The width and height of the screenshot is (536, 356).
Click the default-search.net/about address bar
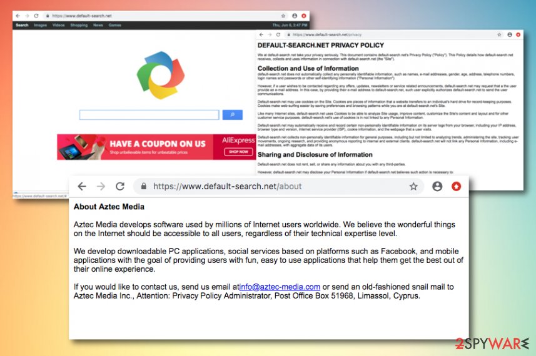coord(278,186)
